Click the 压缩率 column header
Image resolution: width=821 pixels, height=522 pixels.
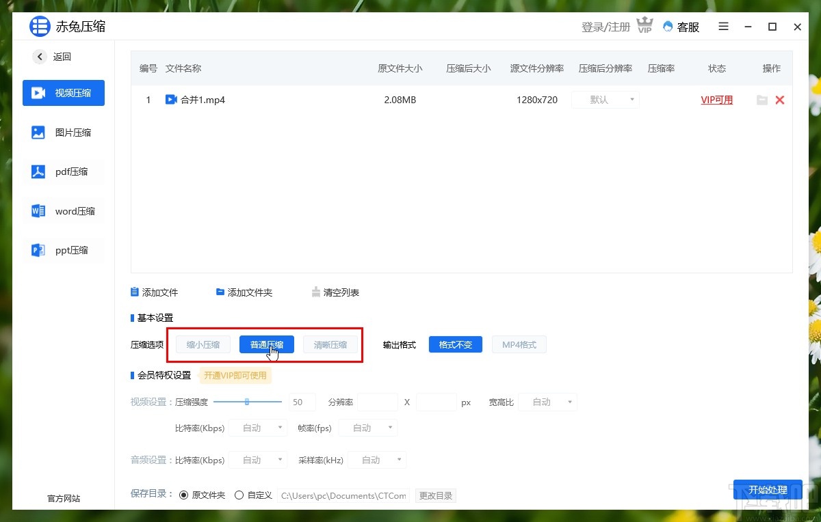(662, 68)
